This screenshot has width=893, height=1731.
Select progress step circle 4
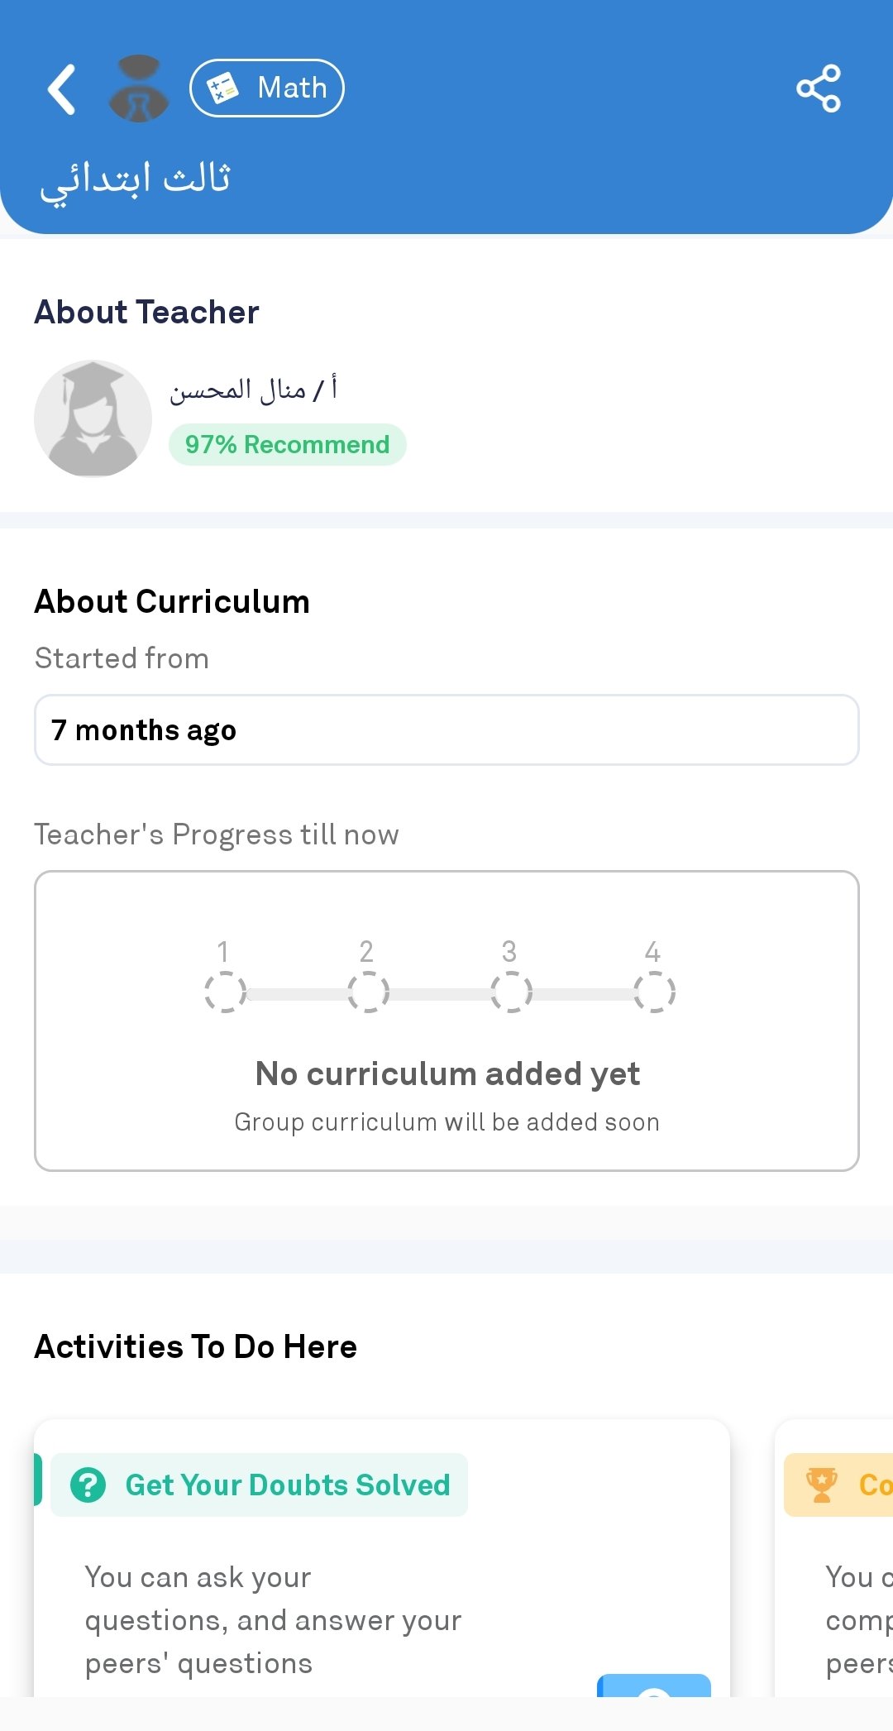(654, 992)
